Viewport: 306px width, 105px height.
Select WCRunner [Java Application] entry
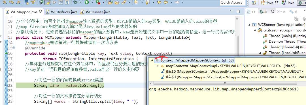pos(279,24)
